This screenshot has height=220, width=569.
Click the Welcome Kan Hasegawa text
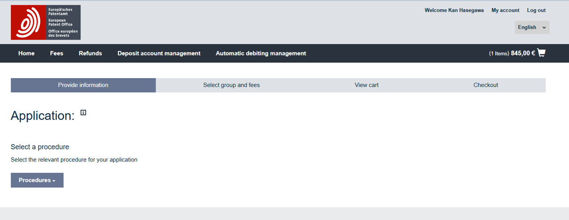453,10
